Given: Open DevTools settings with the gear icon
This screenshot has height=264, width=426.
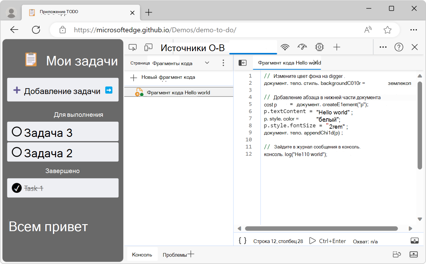Looking at the screenshot, I should pos(319,47).
